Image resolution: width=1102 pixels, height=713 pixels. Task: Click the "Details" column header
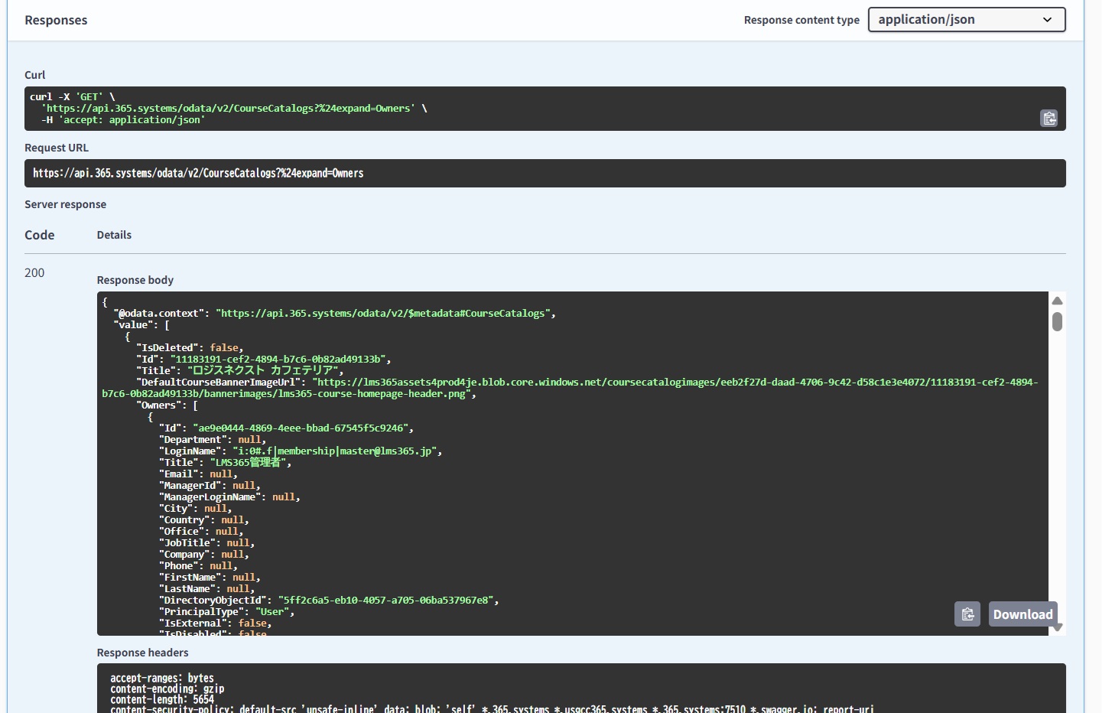pyautogui.click(x=114, y=235)
